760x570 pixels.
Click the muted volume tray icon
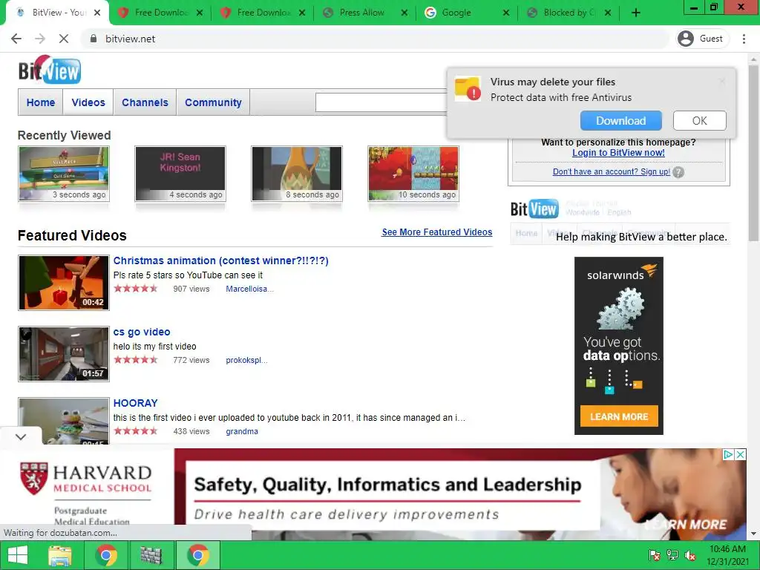click(689, 555)
